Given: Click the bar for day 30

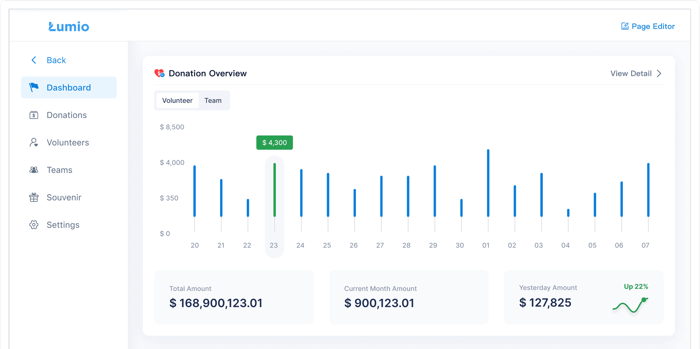Looking at the screenshot, I should pyautogui.click(x=461, y=208).
